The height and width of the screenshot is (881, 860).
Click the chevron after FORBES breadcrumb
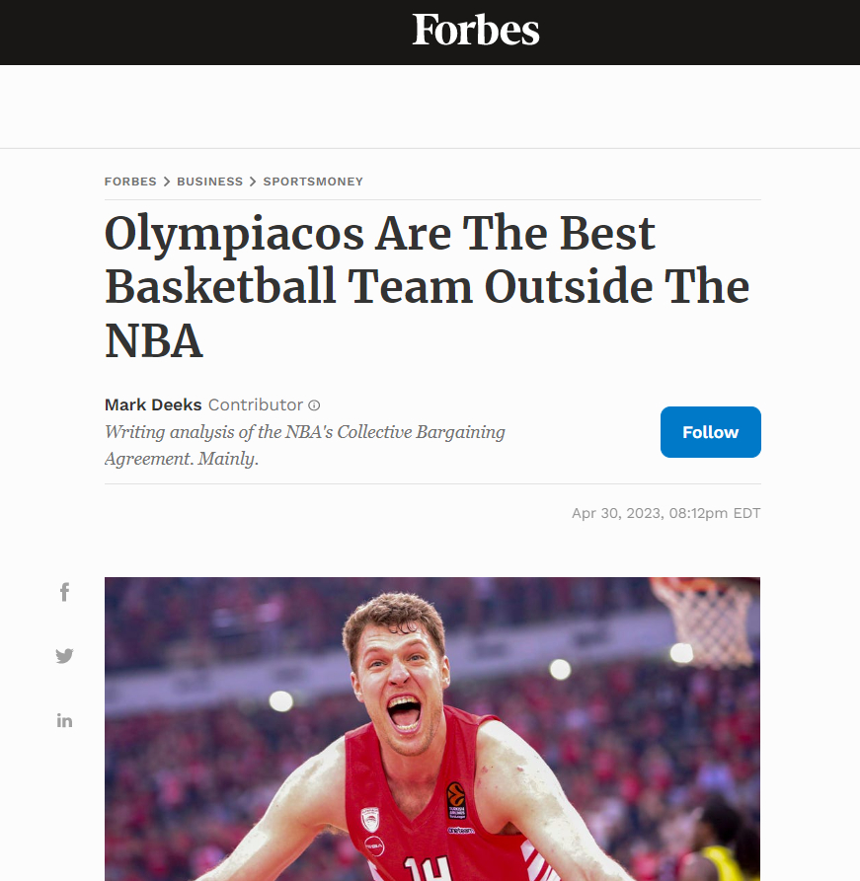coord(165,182)
